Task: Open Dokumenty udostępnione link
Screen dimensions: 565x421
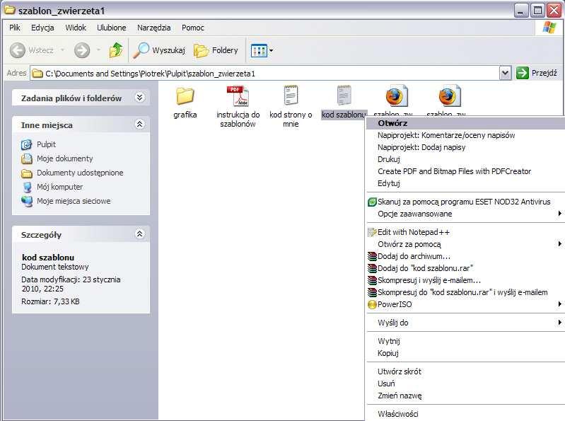Action: click(80, 173)
